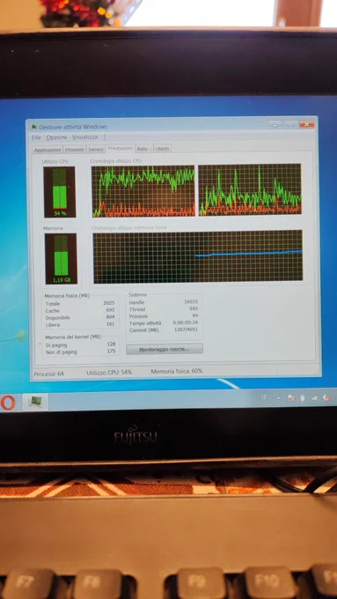Click status bar text Processi: 64
The height and width of the screenshot is (599, 337).
49,374
